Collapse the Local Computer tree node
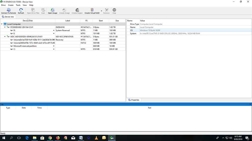 pos(2,24)
